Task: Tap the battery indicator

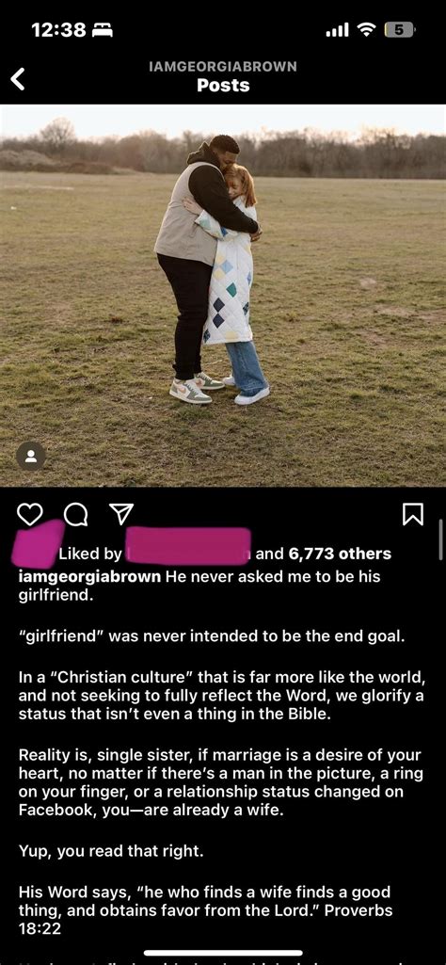Action: (399, 29)
